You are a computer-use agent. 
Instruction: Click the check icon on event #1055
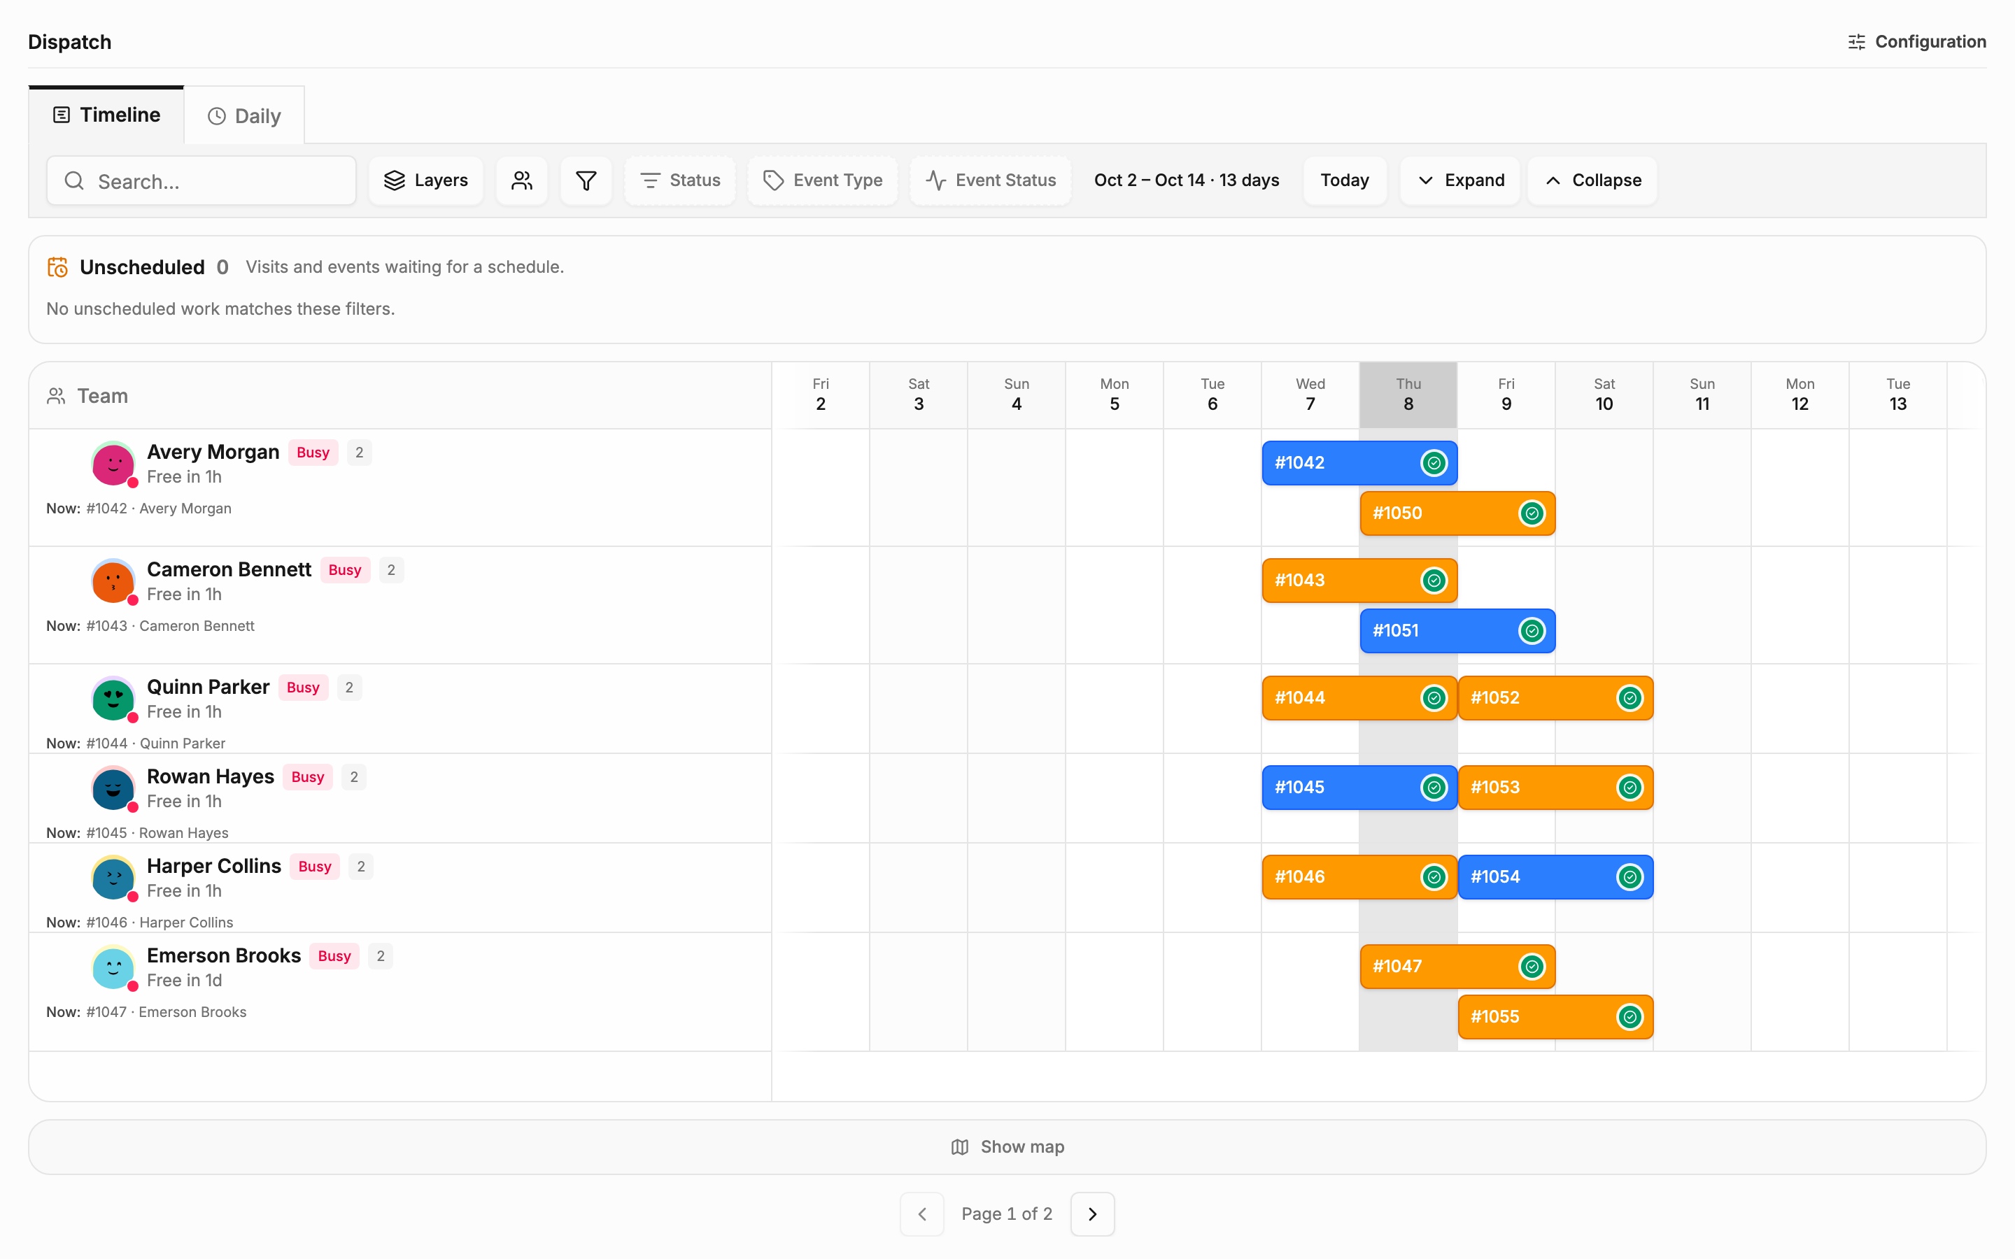(x=1629, y=1017)
